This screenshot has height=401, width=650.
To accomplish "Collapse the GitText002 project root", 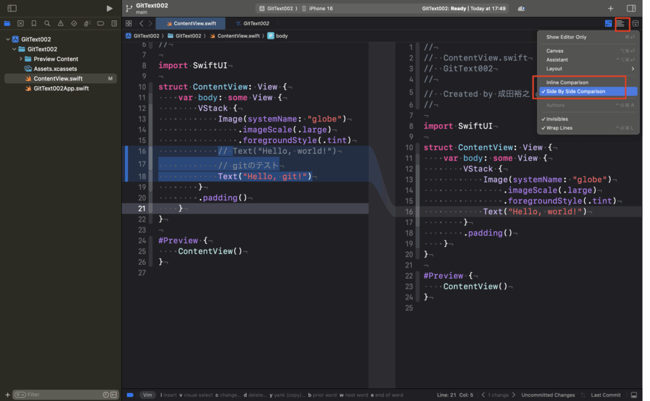I will click(x=8, y=39).
